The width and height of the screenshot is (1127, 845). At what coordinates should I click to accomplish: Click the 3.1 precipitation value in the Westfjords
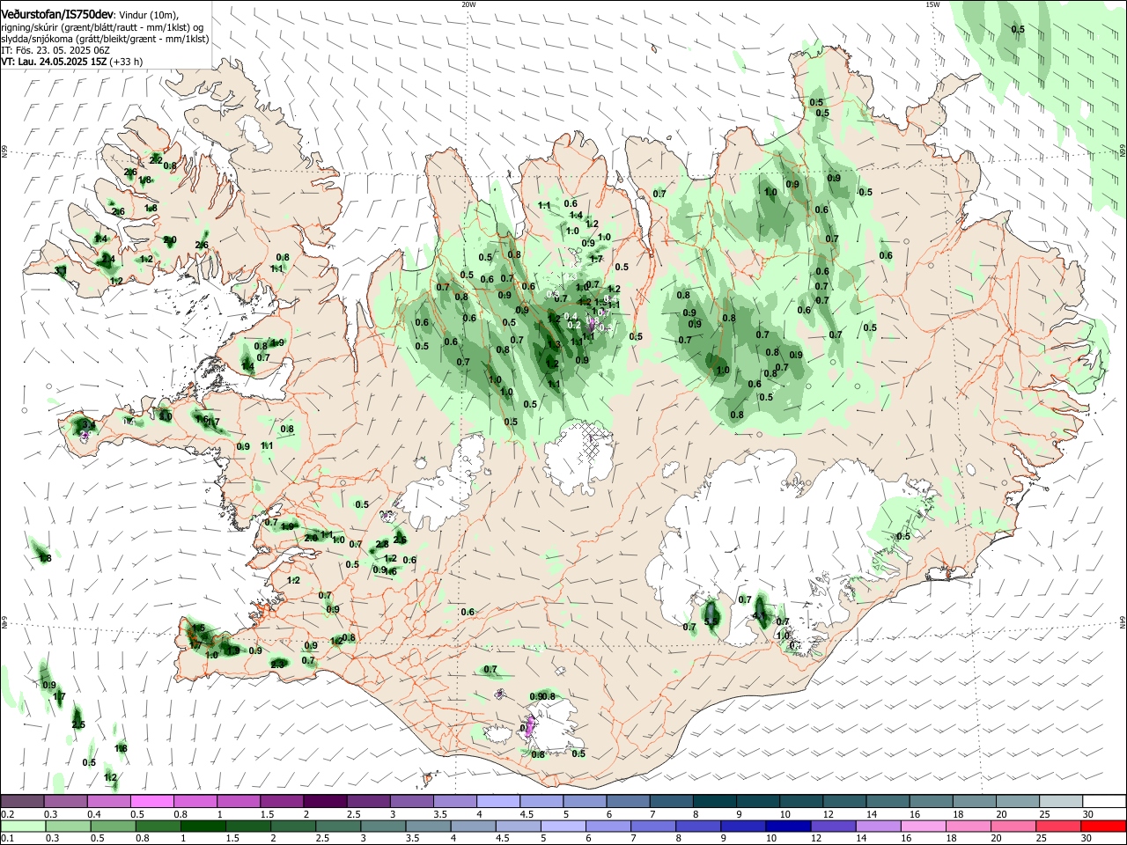coord(60,271)
